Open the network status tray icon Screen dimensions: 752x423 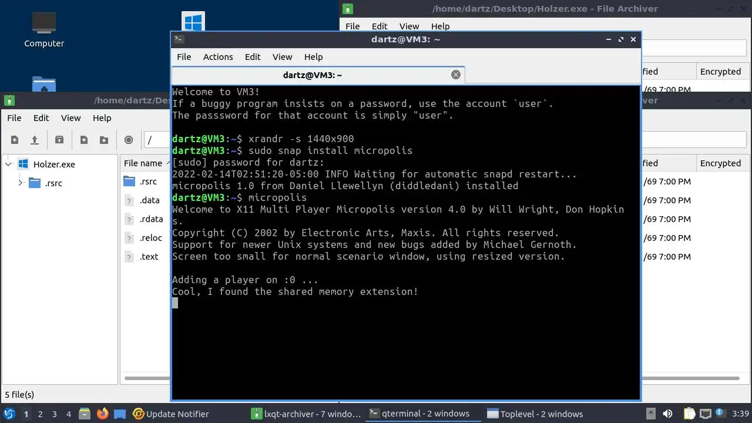click(706, 414)
